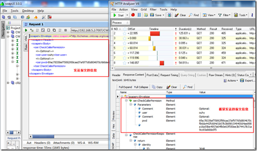This screenshot has width=257, height=151.
Task: Click the request editor horizontal scrollbar thumb
Action: 43,136
